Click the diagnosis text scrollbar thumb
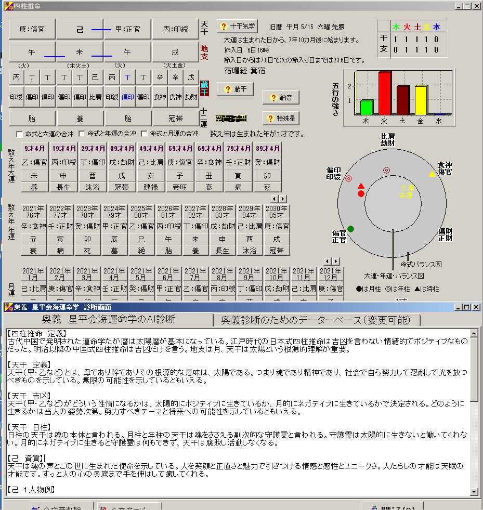The width and height of the screenshot is (483, 510). (475, 370)
